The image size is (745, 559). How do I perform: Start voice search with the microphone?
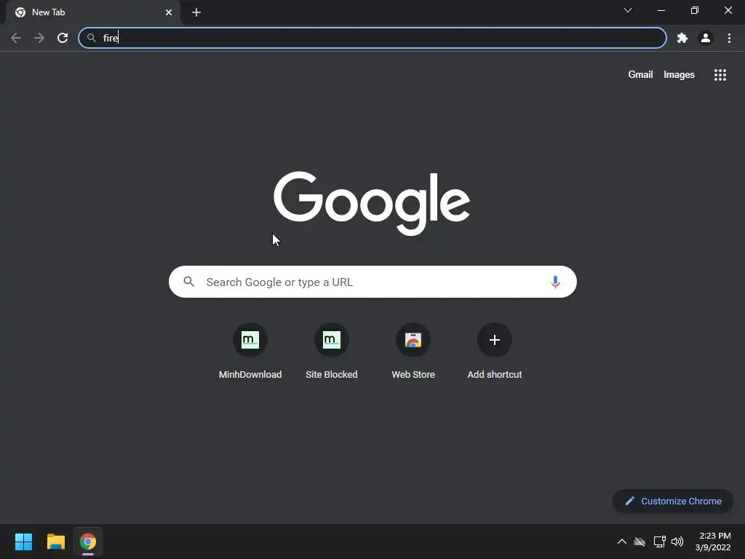[555, 282]
